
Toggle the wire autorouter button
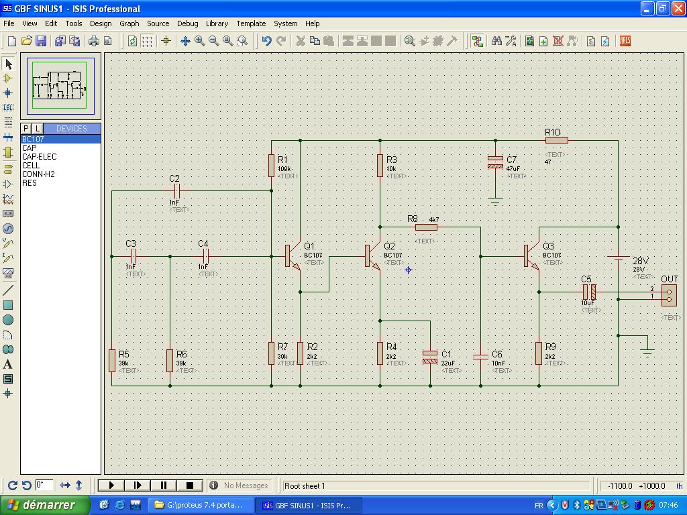477,42
